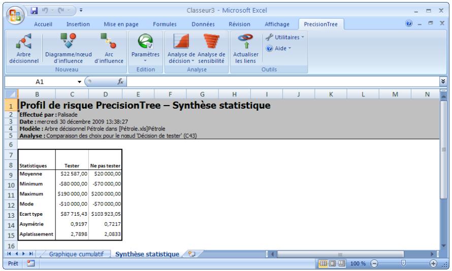The width and height of the screenshot is (452, 271).
Task: Select the Aplatissement value 2,7898
Action: click(72, 234)
